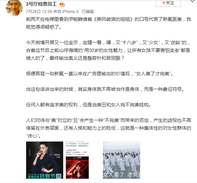Image resolution: width=197 pixels, height=183 pixels.
Task: Open username 3号厅检票员工 profile
Action: point(41,4)
